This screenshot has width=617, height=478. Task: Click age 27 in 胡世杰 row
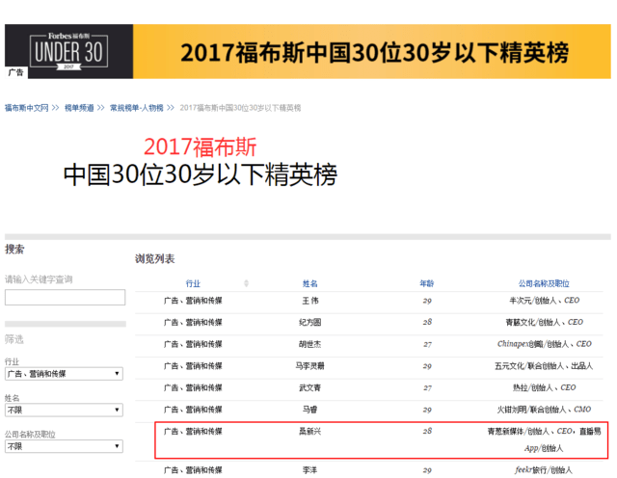(427, 344)
